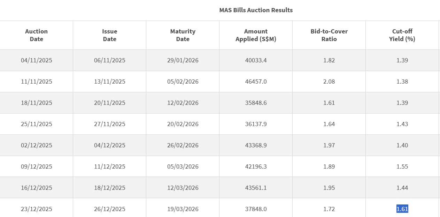
Task: Click the cut-off yield 1.43 cell
Action: click(x=402, y=124)
